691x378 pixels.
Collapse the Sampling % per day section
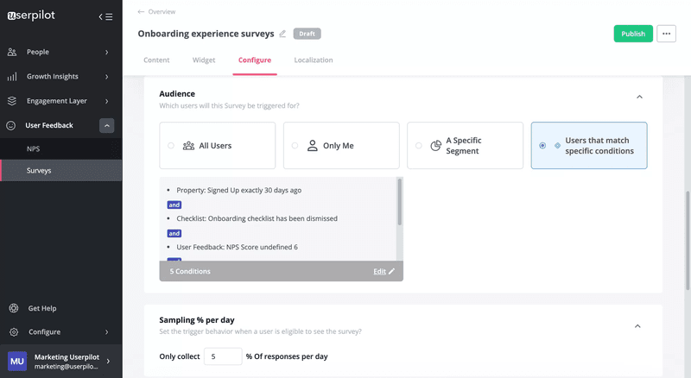[x=637, y=326]
